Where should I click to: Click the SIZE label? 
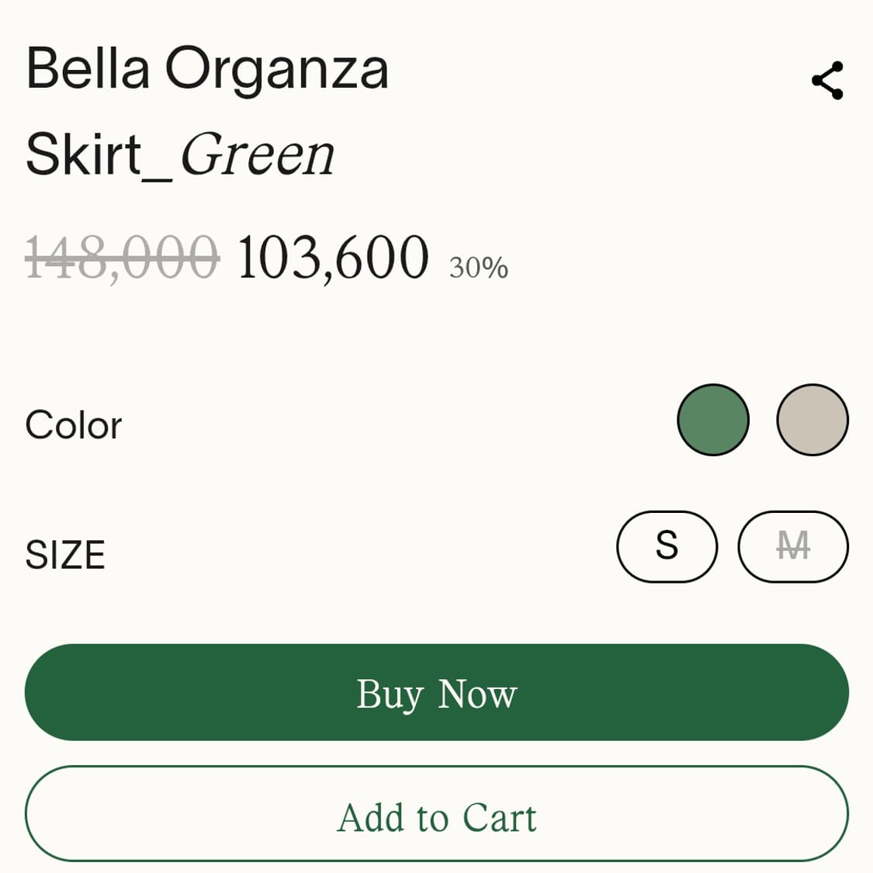click(x=65, y=555)
